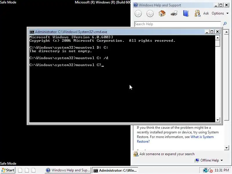
Task: Click the third quick launch icon on taskbar
Action: 34,170
